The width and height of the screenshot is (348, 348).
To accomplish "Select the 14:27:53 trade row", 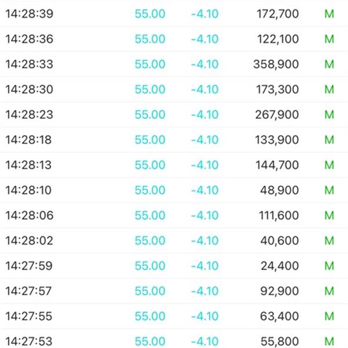I will (174, 339).
